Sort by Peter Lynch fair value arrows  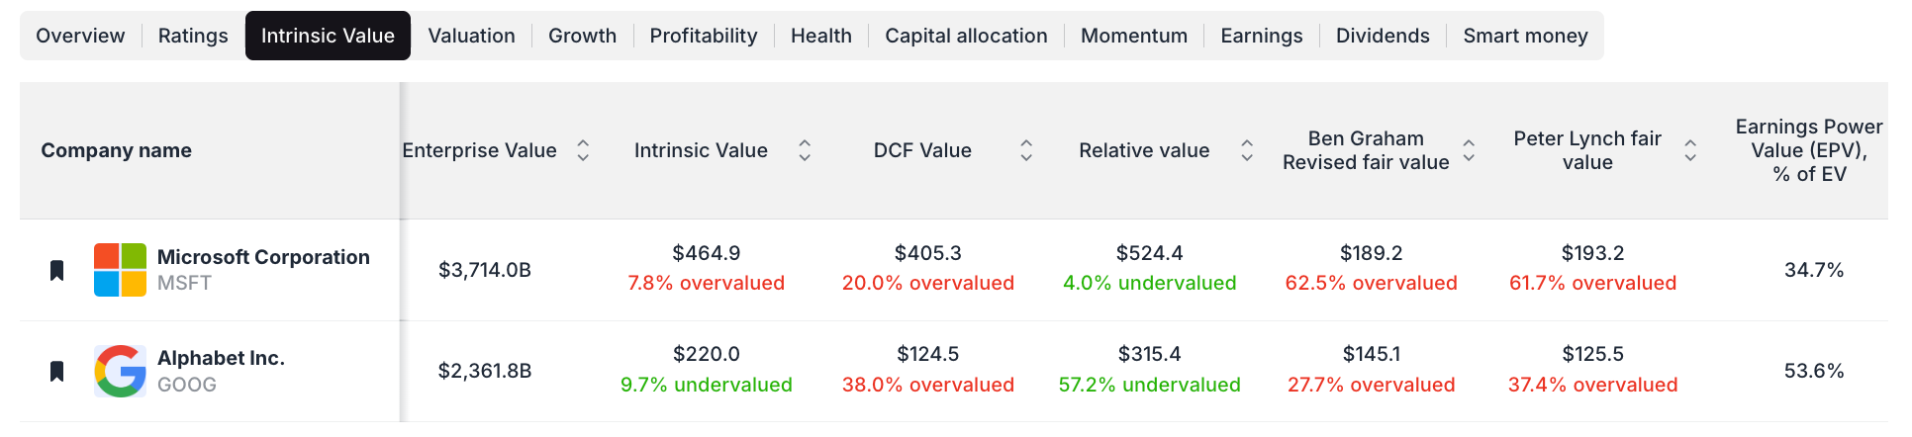(x=1690, y=150)
